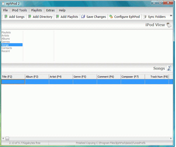Open the Playlists menu

tap(37, 10)
